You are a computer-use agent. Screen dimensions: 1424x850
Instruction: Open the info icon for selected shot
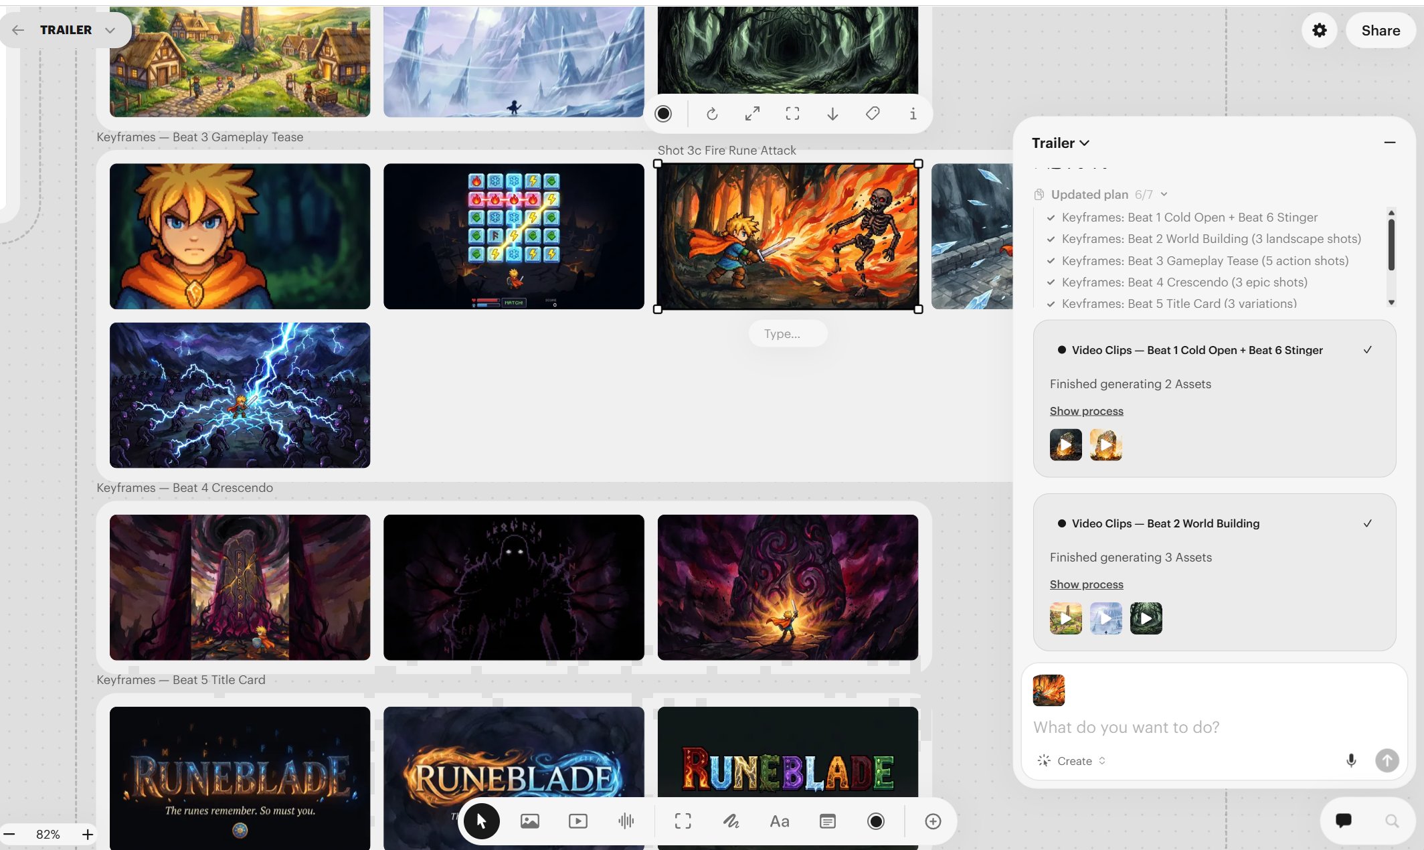[x=913, y=114]
